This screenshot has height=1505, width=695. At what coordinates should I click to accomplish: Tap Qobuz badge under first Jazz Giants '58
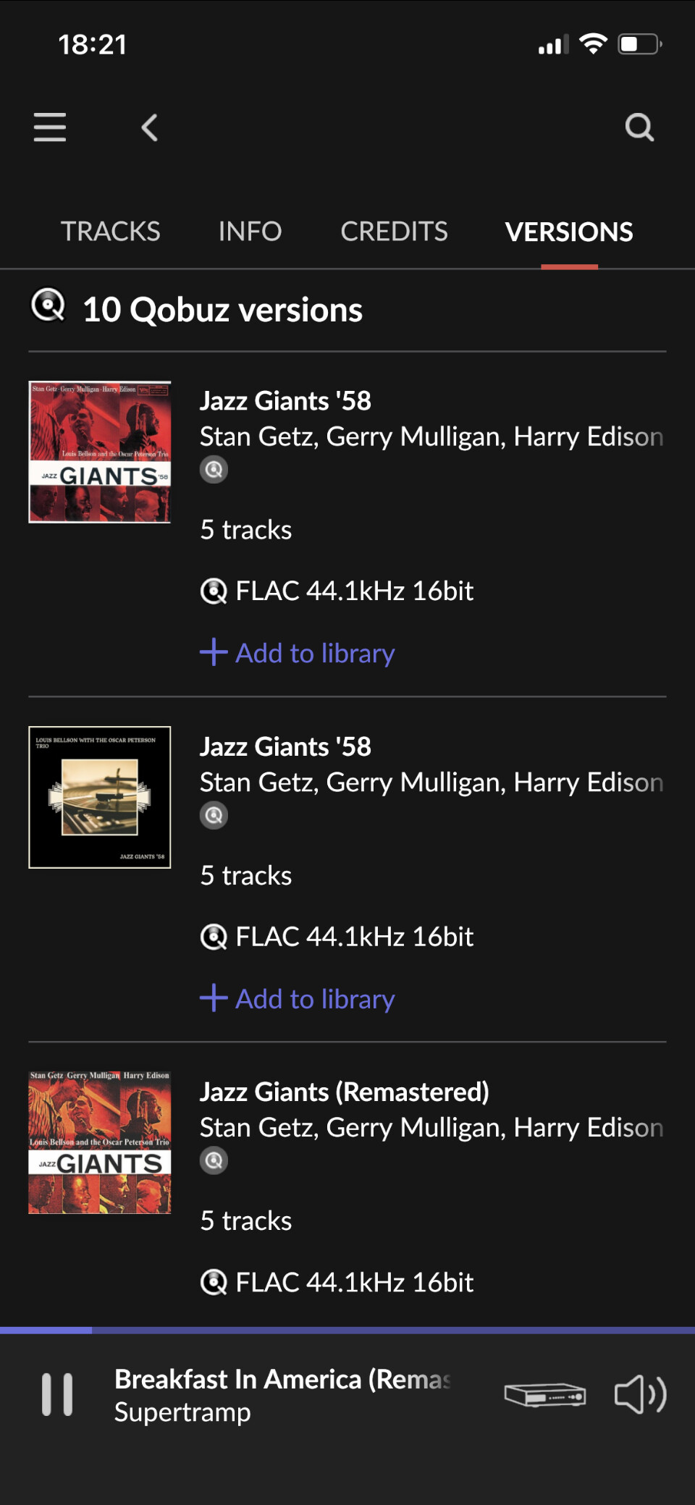click(x=214, y=470)
